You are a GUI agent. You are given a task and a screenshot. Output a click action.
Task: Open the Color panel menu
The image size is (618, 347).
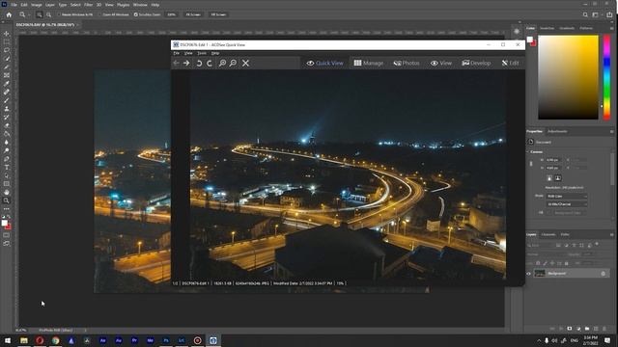point(611,28)
